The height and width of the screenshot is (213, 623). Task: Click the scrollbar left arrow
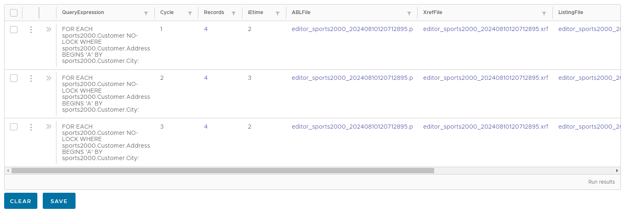8,170
